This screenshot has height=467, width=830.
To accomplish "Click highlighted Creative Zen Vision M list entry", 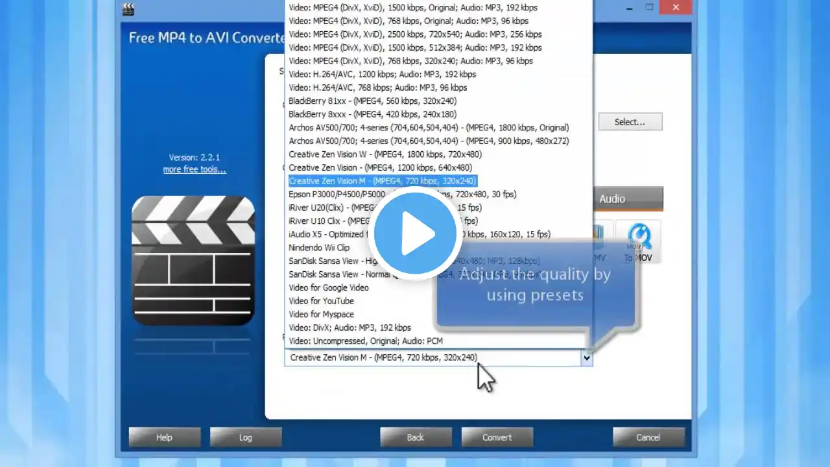I will (x=383, y=181).
